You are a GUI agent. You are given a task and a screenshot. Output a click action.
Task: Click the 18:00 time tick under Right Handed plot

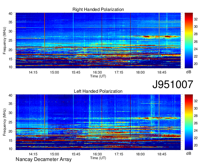click(x=140, y=72)
